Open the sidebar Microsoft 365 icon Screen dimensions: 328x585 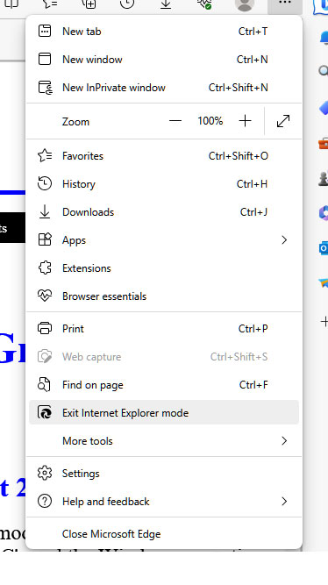pyautogui.click(x=324, y=213)
